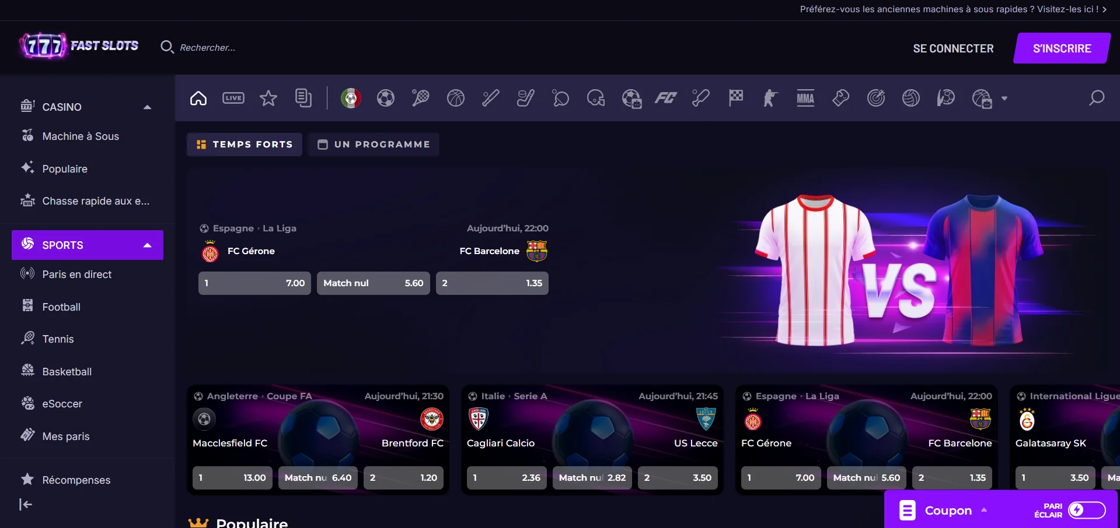Switch to the Un Programme tab
The width and height of the screenshot is (1120, 528).
(374, 145)
